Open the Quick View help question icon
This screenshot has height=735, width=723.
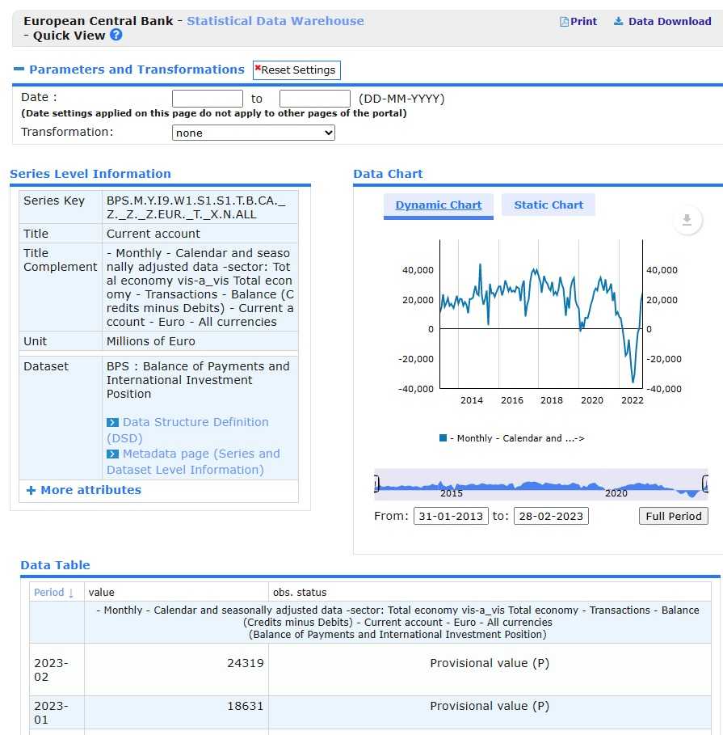(116, 35)
